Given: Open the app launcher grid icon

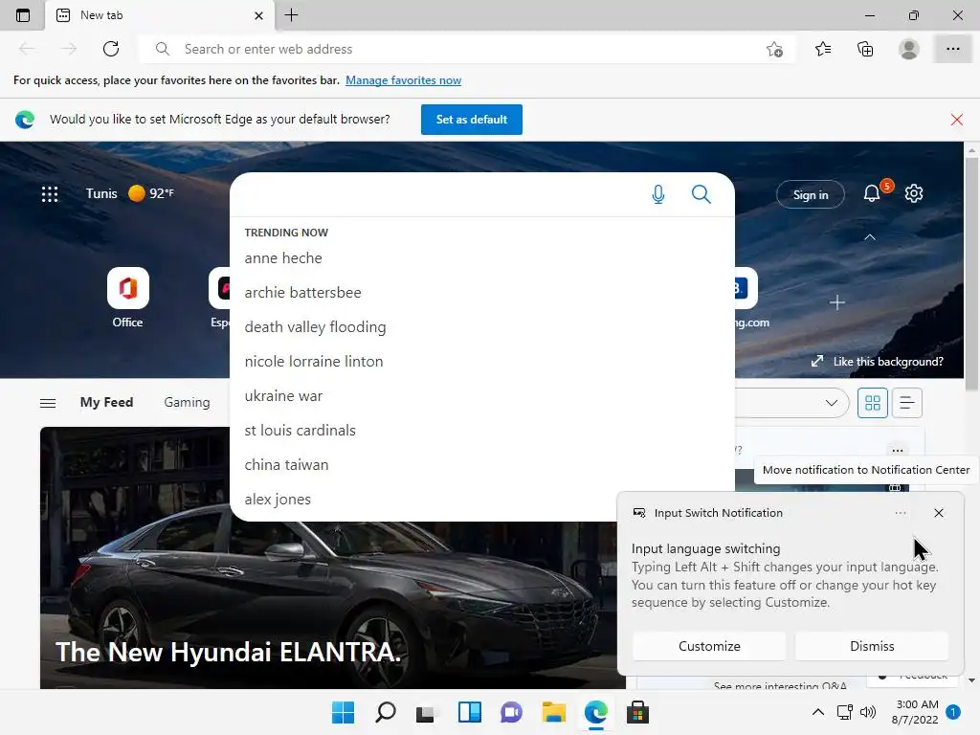Looking at the screenshot, I should pyautogui.click(x=50, y=193).
